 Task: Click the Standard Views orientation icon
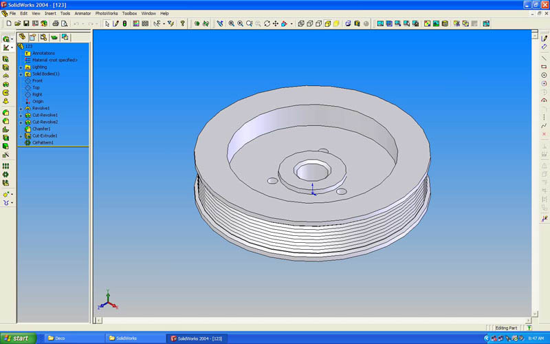(x=285, y=23)
